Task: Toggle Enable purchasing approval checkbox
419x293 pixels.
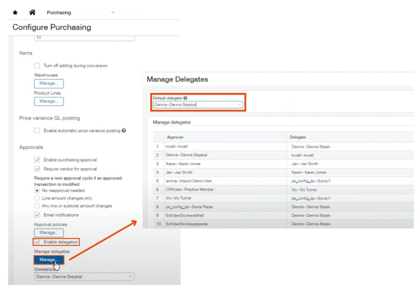Action: tap(37, 160)
